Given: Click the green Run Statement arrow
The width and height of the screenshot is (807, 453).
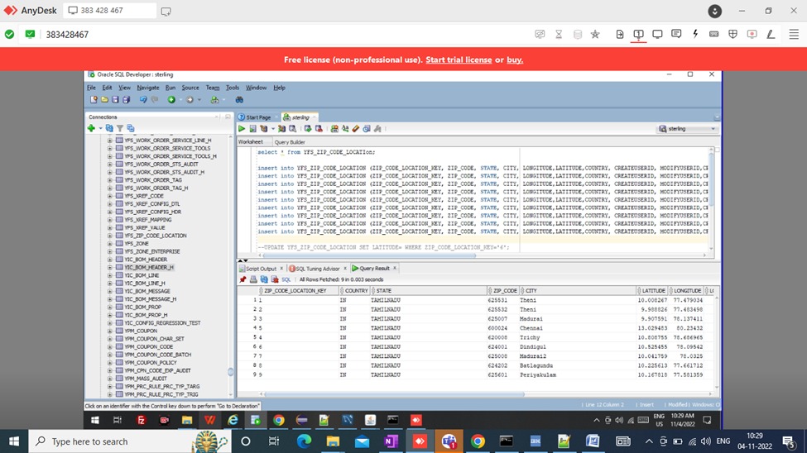Looking at the screenshot, I should pos(242,129).
